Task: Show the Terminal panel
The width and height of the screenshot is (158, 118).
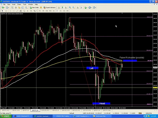Action: (x=23, y=8)
